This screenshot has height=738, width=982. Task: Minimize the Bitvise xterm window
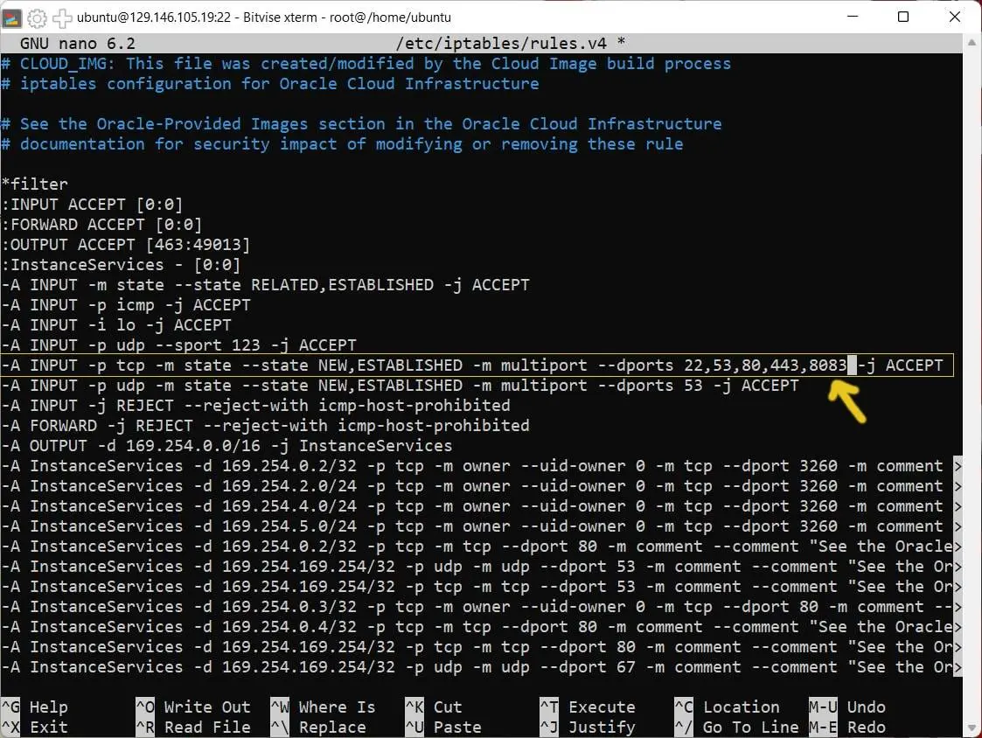click(853, 17)
